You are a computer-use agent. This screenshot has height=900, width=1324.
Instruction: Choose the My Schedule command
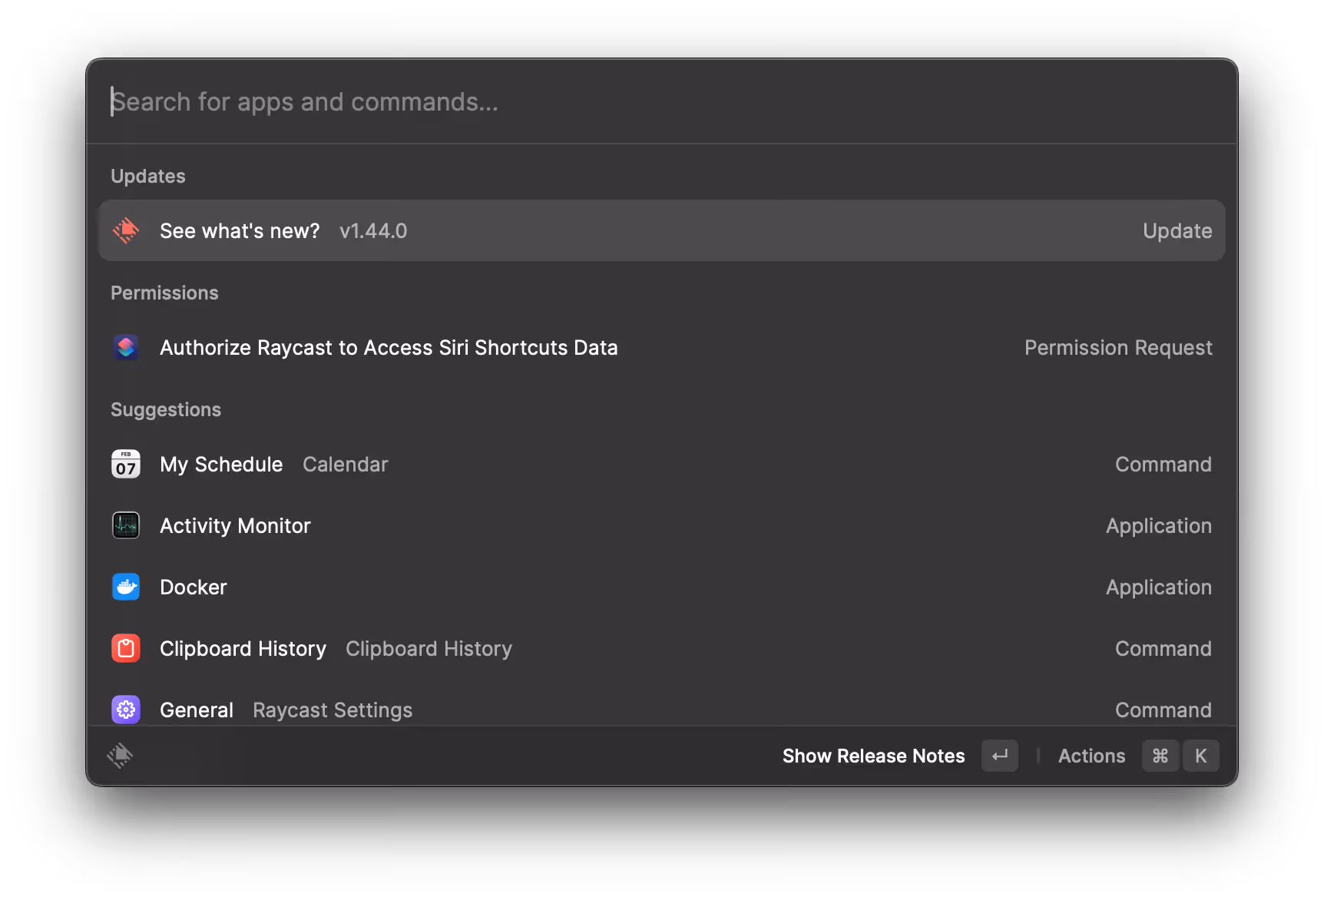[221, 465]
